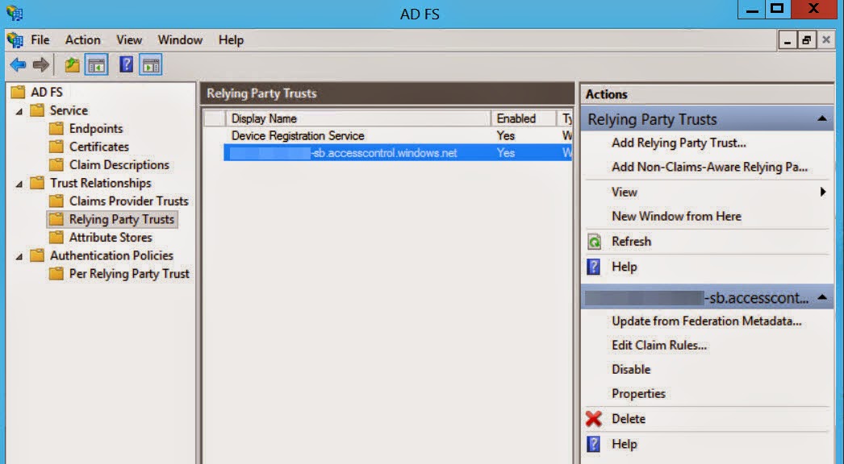Click Update from Federation Metadata... action

click(x=707, y=321)
